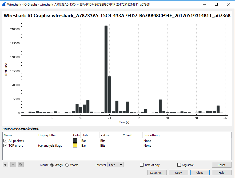Click the Bits Y Axis cell for All packets
Screen dimensions: 235x178
pos(103,141)
